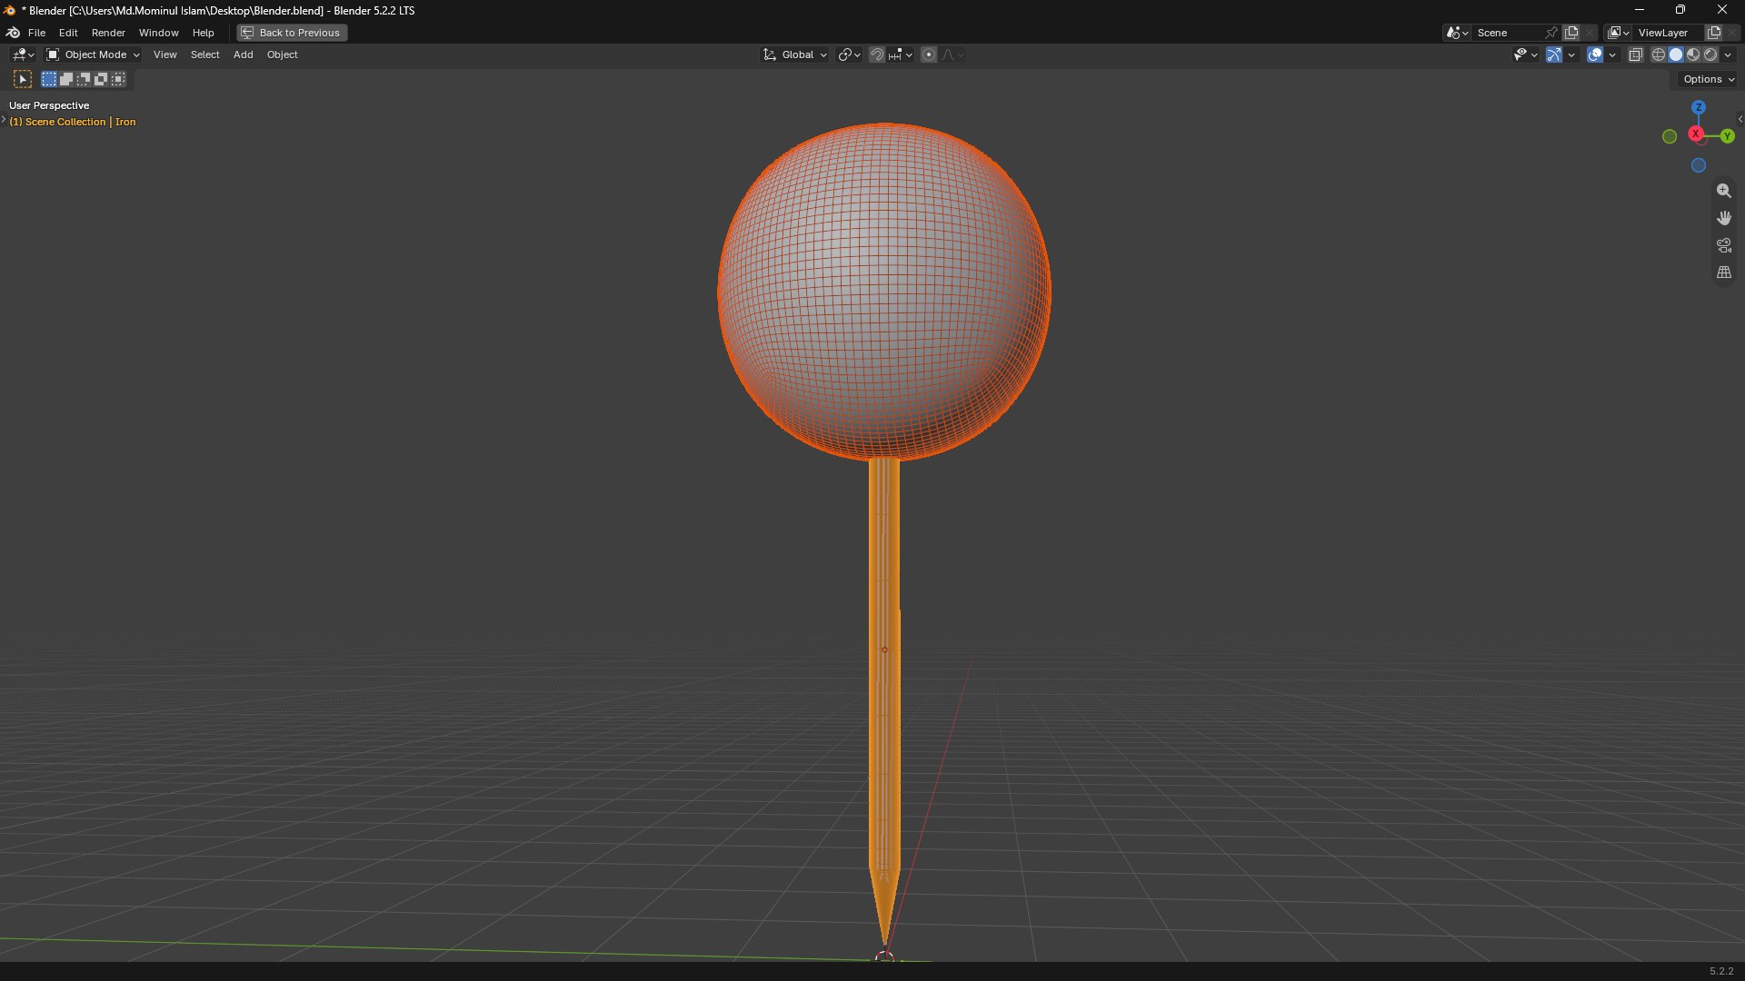Viewport: 1745px width, 981px height.
Task: Switch to Material Preview shading
Action: click(1693, 54)
